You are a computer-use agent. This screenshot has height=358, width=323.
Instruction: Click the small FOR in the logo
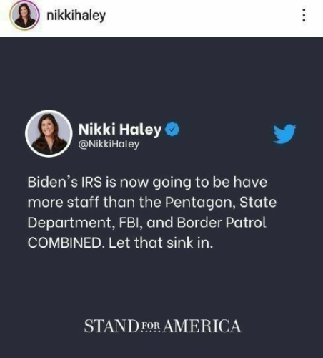pyautogui.click(x=151, y=326)
